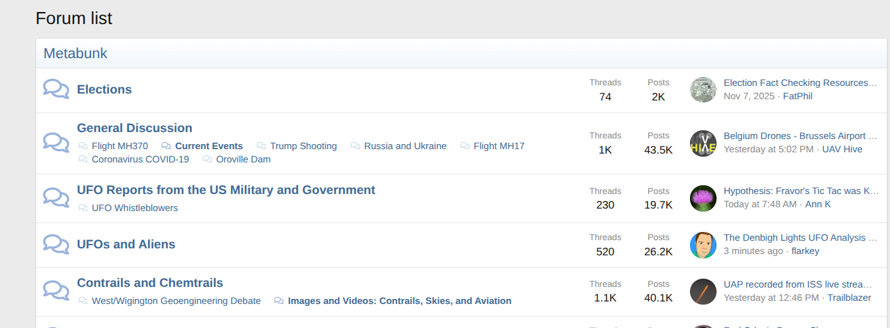The height and width of the screenshot is (328, 890).
Task: Click flarkey's cartoon face avatar
Action: click(x=703, y=245)
